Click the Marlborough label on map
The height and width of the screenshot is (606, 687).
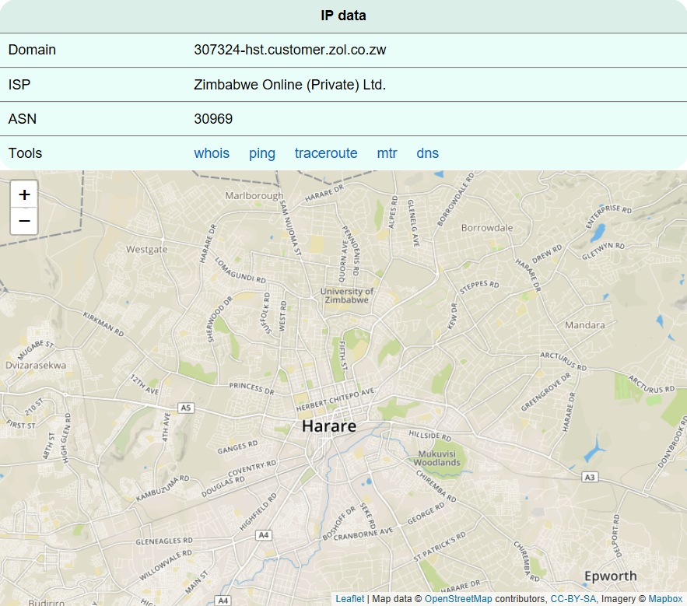[x=254, y=196]
